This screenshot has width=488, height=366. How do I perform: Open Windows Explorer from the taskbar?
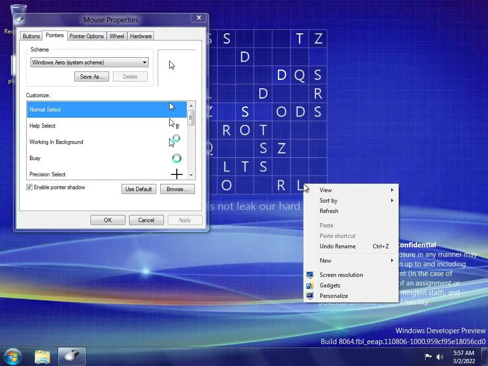click(42, 356)
